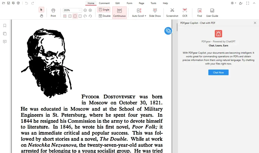Click the Save icon in the quick toolbar

(8, 3)
